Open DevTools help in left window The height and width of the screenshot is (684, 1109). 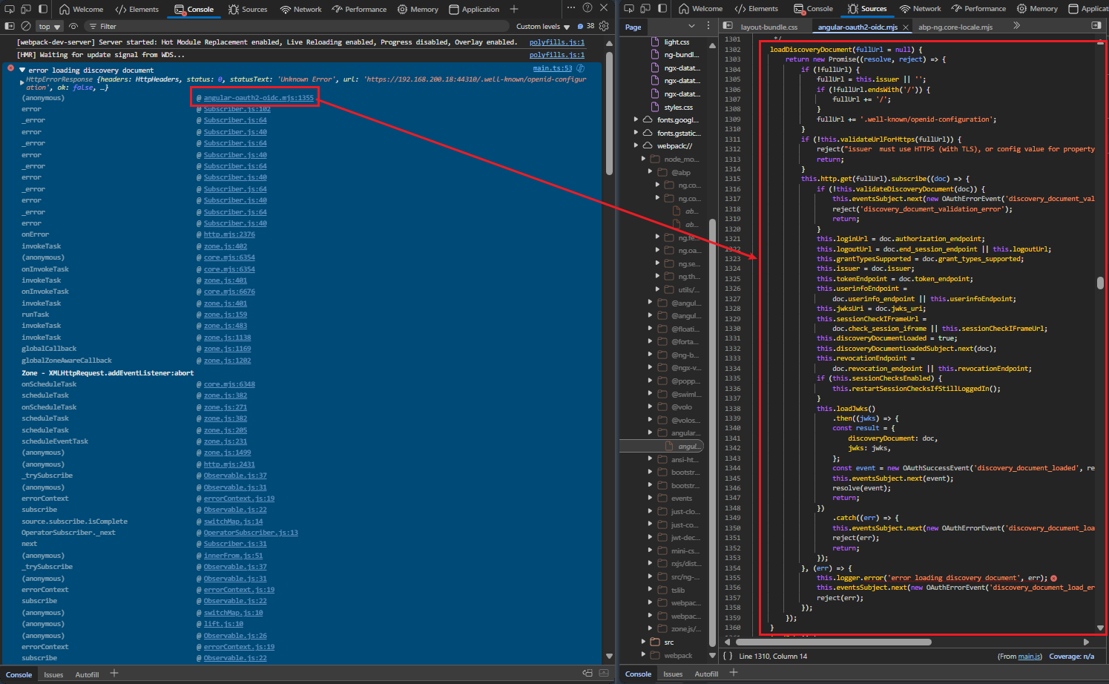tap(588, 8)
